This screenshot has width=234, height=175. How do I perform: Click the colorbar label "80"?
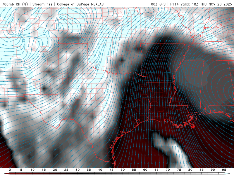190,170
